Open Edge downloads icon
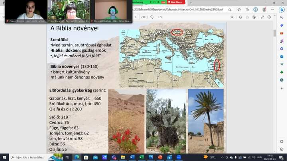This screenshot has width=287, height=161. coord(256,9)
